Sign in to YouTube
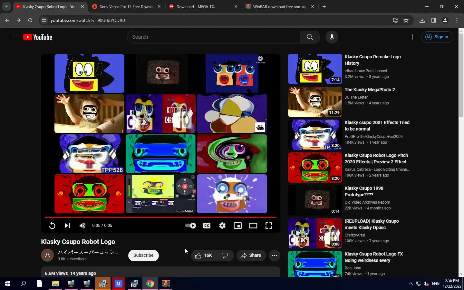The height and width of the screenshot is (290, 464). (437, 37)
